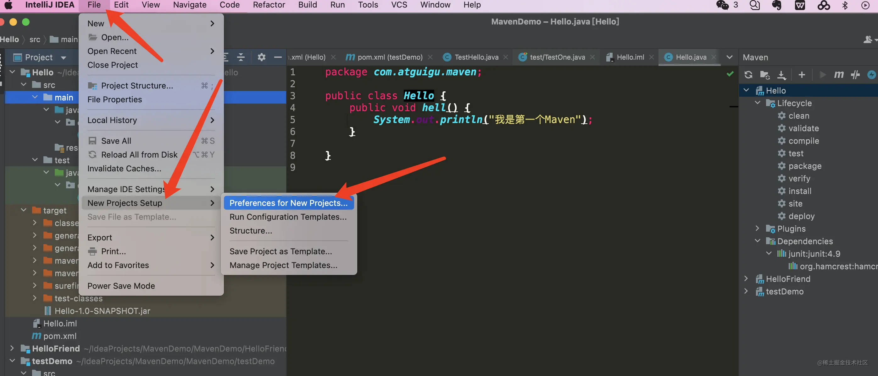This screenshot has height=376, width=878.
Task: Choose Manage Project Templates...
Action: tap(283, 265)
